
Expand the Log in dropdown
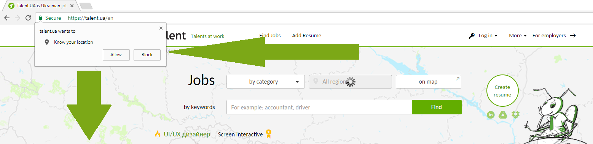488,35
